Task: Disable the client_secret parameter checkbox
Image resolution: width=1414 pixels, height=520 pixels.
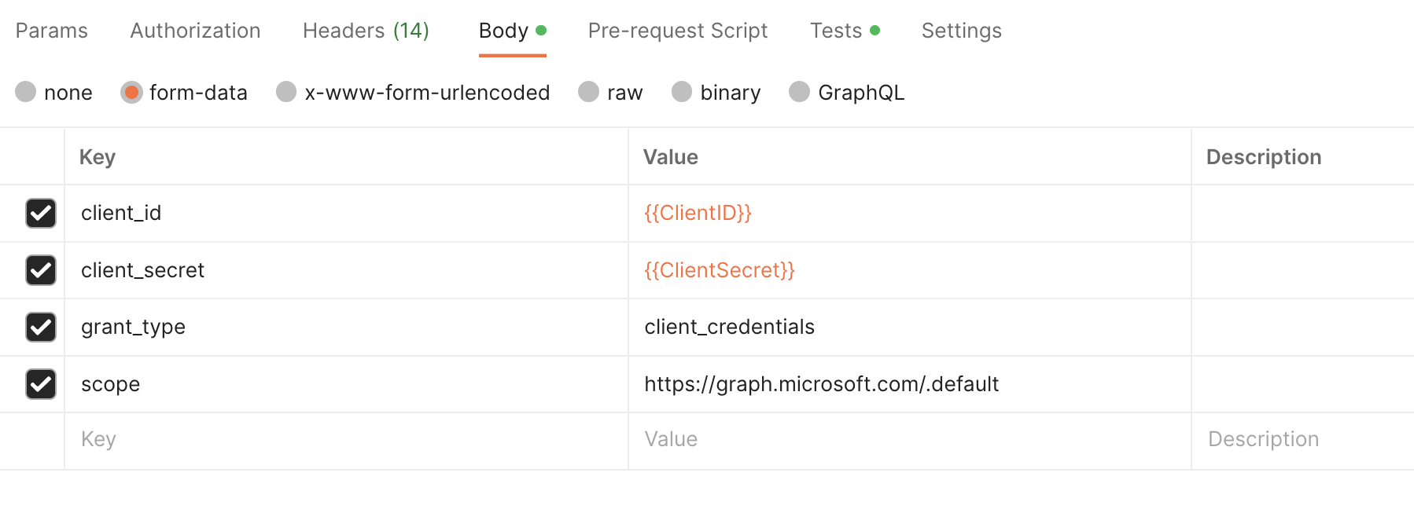Action: [x=41, y=270]
